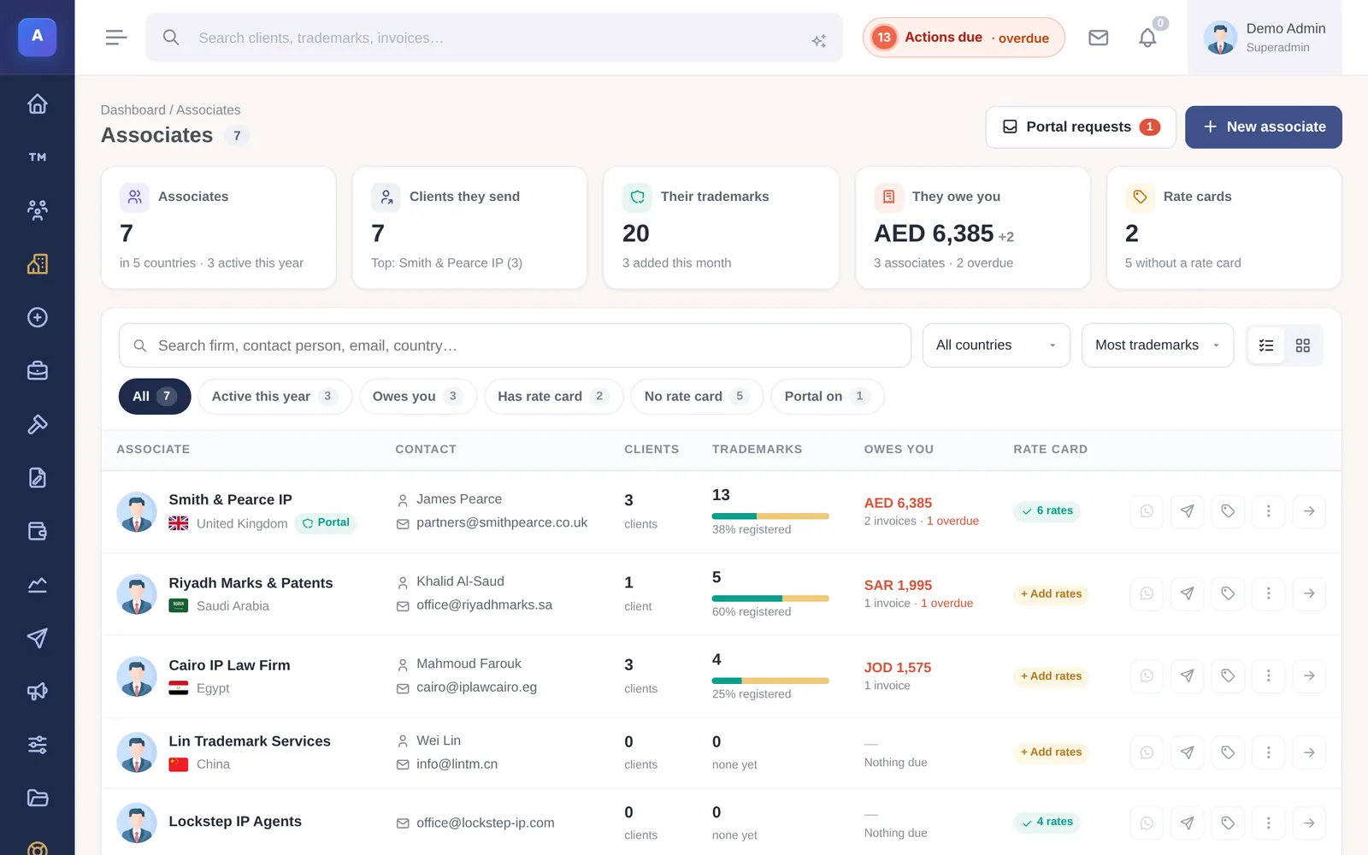
Task: Open the sliders settings icon in the sidebar
Action: pos(37,745)
